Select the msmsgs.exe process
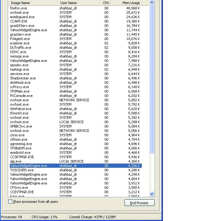This screenshot has width=200, height=221. [76, 56]
